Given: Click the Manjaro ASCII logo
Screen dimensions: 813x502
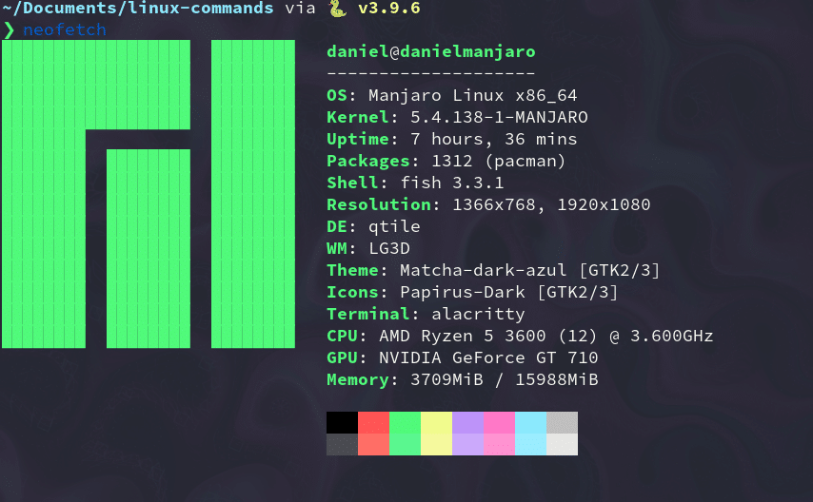Looking at the screenshot, I should (x=149, y=194).
